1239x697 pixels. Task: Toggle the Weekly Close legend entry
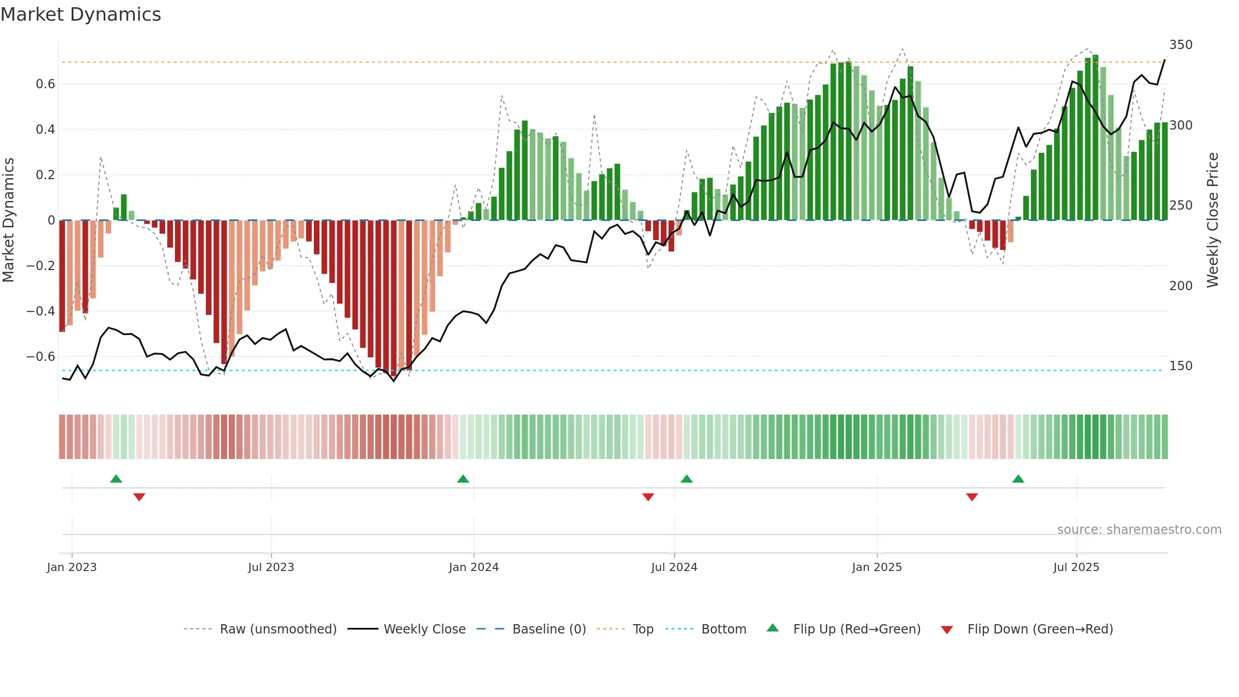point(407,629)
